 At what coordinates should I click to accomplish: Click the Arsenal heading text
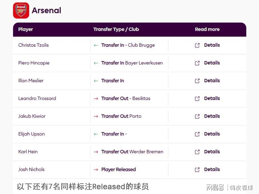pyautogui.click(x=46, y=10)
